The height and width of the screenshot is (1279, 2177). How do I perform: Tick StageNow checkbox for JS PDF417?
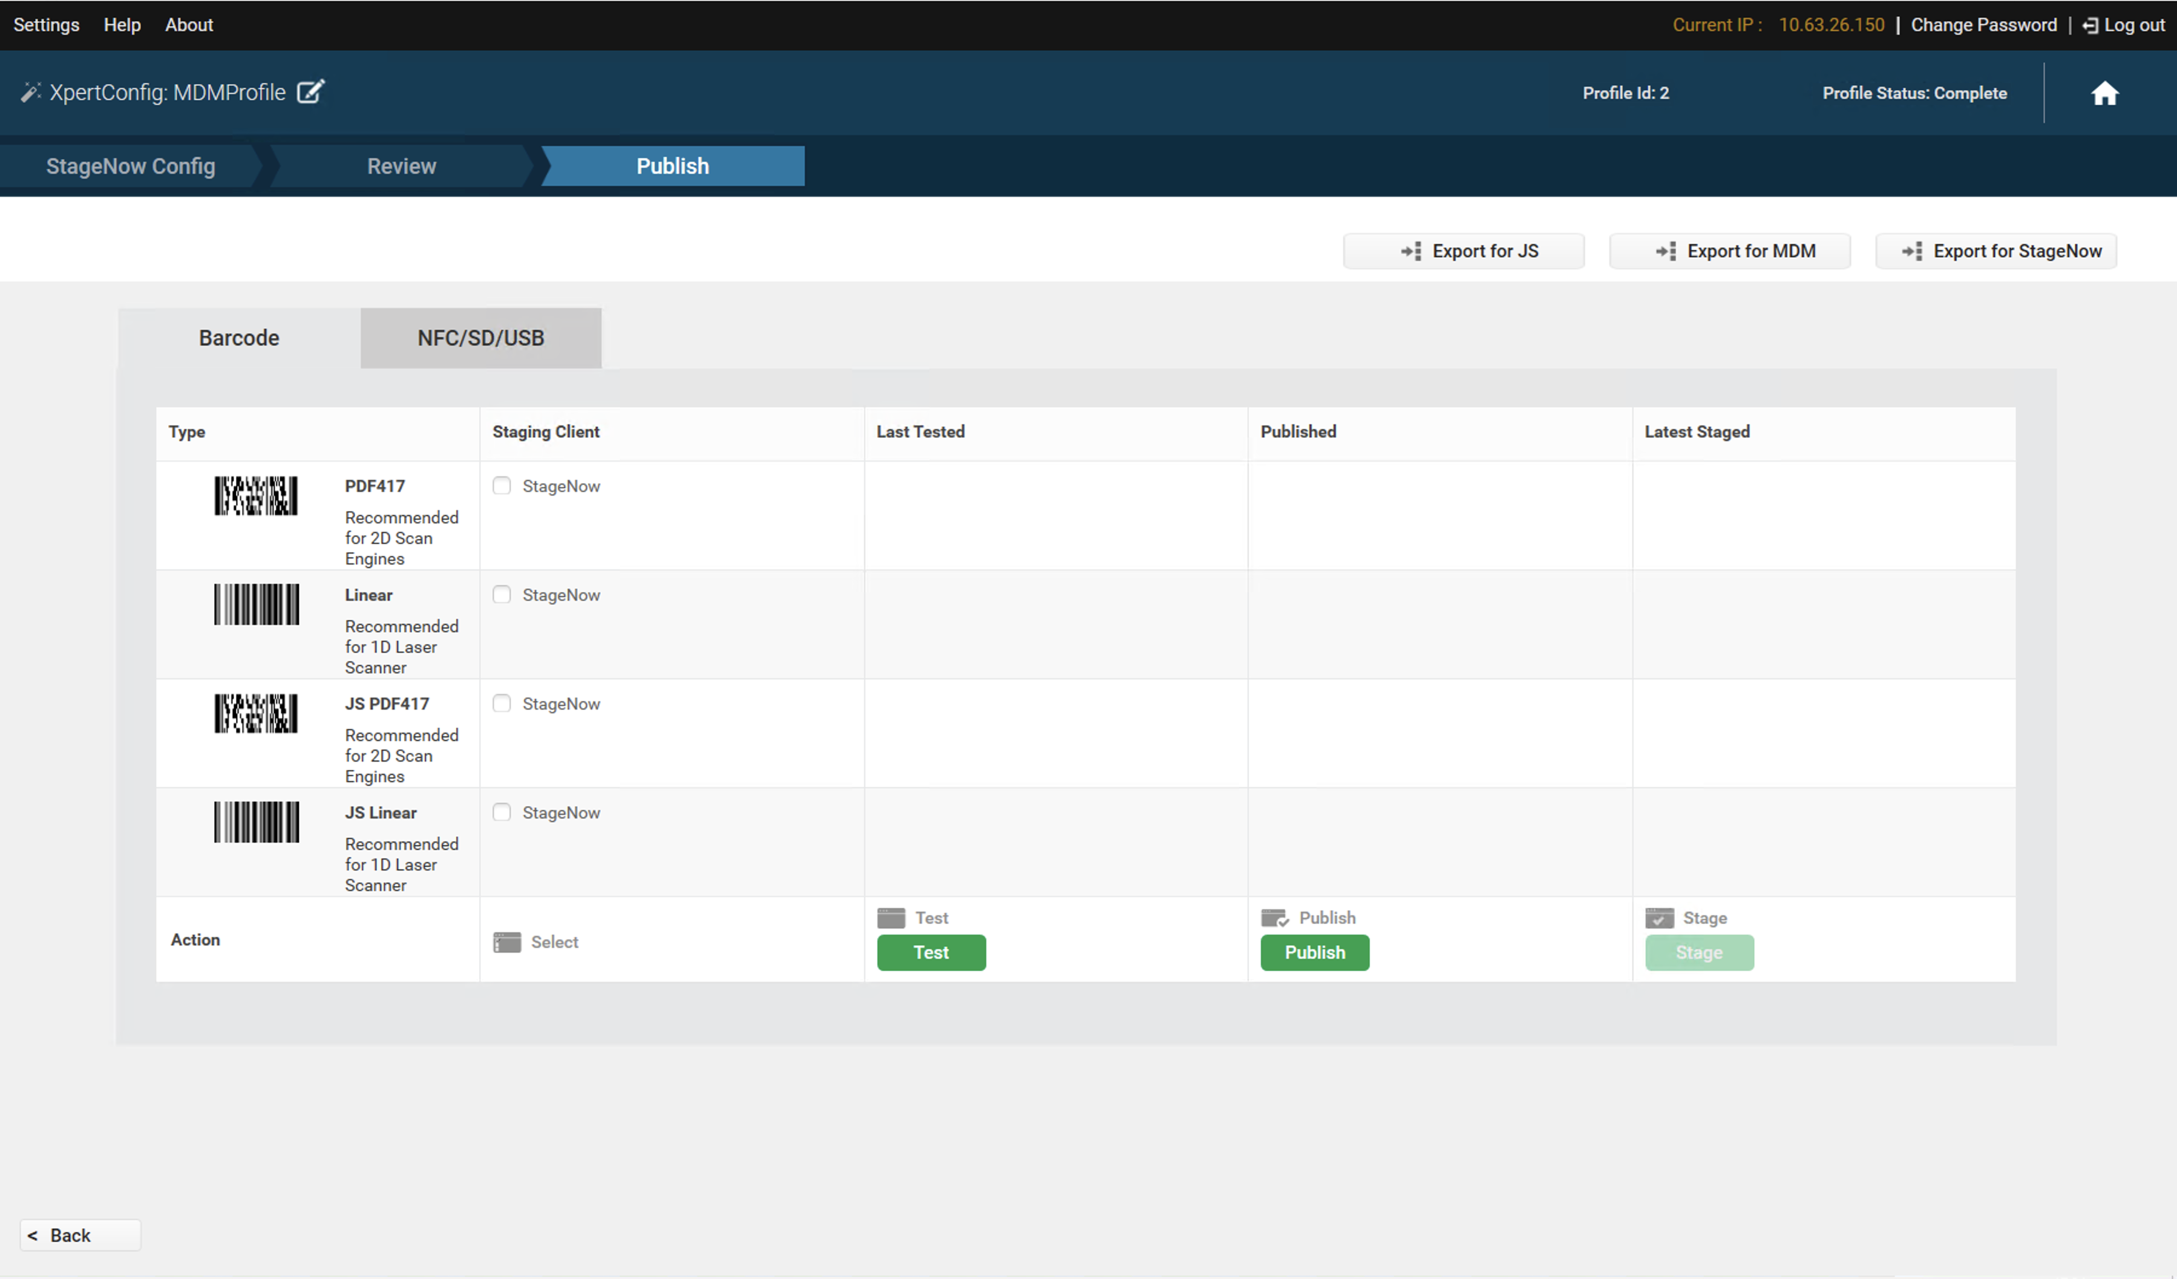pyautogui.click(x=502, y=703)
